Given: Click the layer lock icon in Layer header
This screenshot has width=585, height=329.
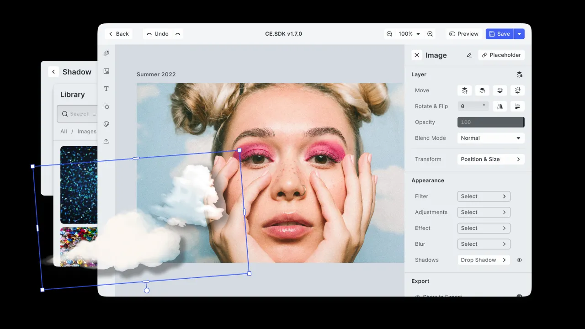Looking at the screenshot, I should click(520, 74).
